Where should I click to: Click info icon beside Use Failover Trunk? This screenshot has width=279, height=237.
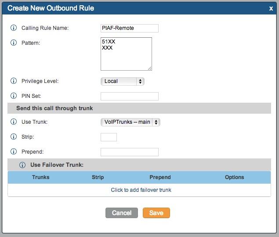(x=22, y=165)
